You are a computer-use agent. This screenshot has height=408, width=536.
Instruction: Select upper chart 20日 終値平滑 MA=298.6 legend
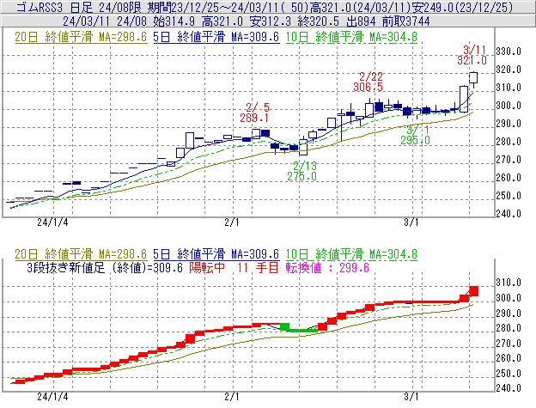[81, 37]
